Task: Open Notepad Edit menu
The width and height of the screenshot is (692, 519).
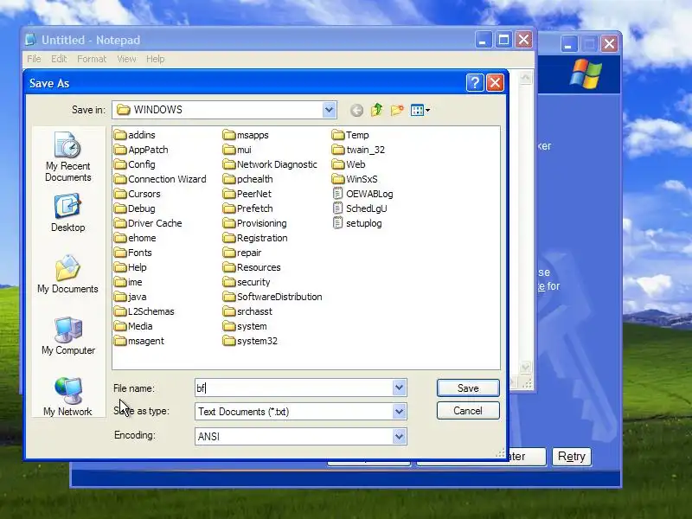Action: coord(59,59)
